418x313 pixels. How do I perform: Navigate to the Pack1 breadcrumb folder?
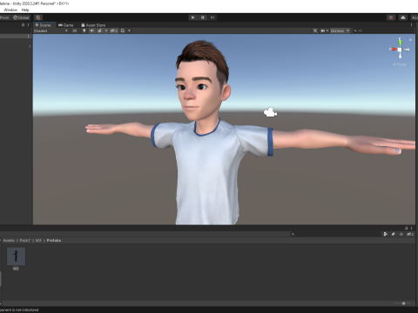(24, 241)
